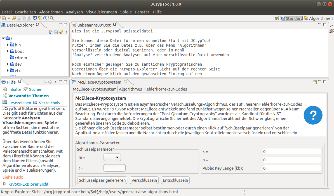
Task: Click the blue monitor toolbar icon
Action: pyautogui.click(x=35, y=18)
